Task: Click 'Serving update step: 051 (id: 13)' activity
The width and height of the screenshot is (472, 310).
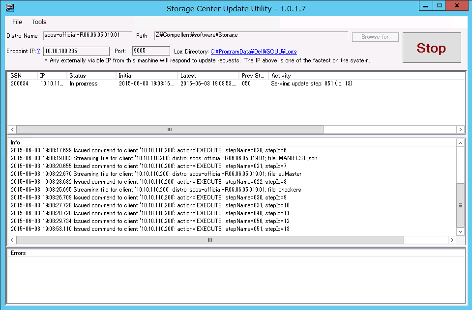Action: point(312,84)
